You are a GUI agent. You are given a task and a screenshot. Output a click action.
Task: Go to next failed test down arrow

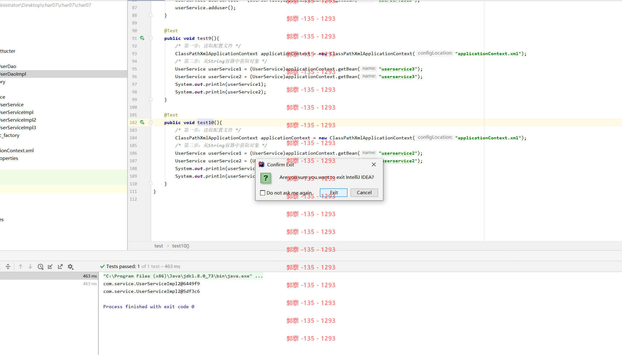click(30, 266)
